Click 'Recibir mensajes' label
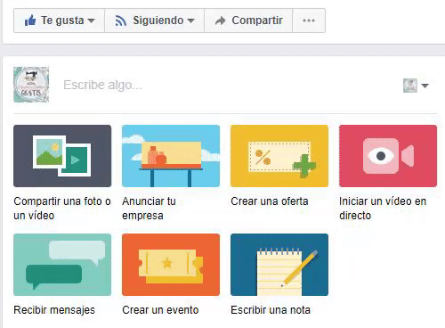Screen dimensions: 445x328 point(54,310)
